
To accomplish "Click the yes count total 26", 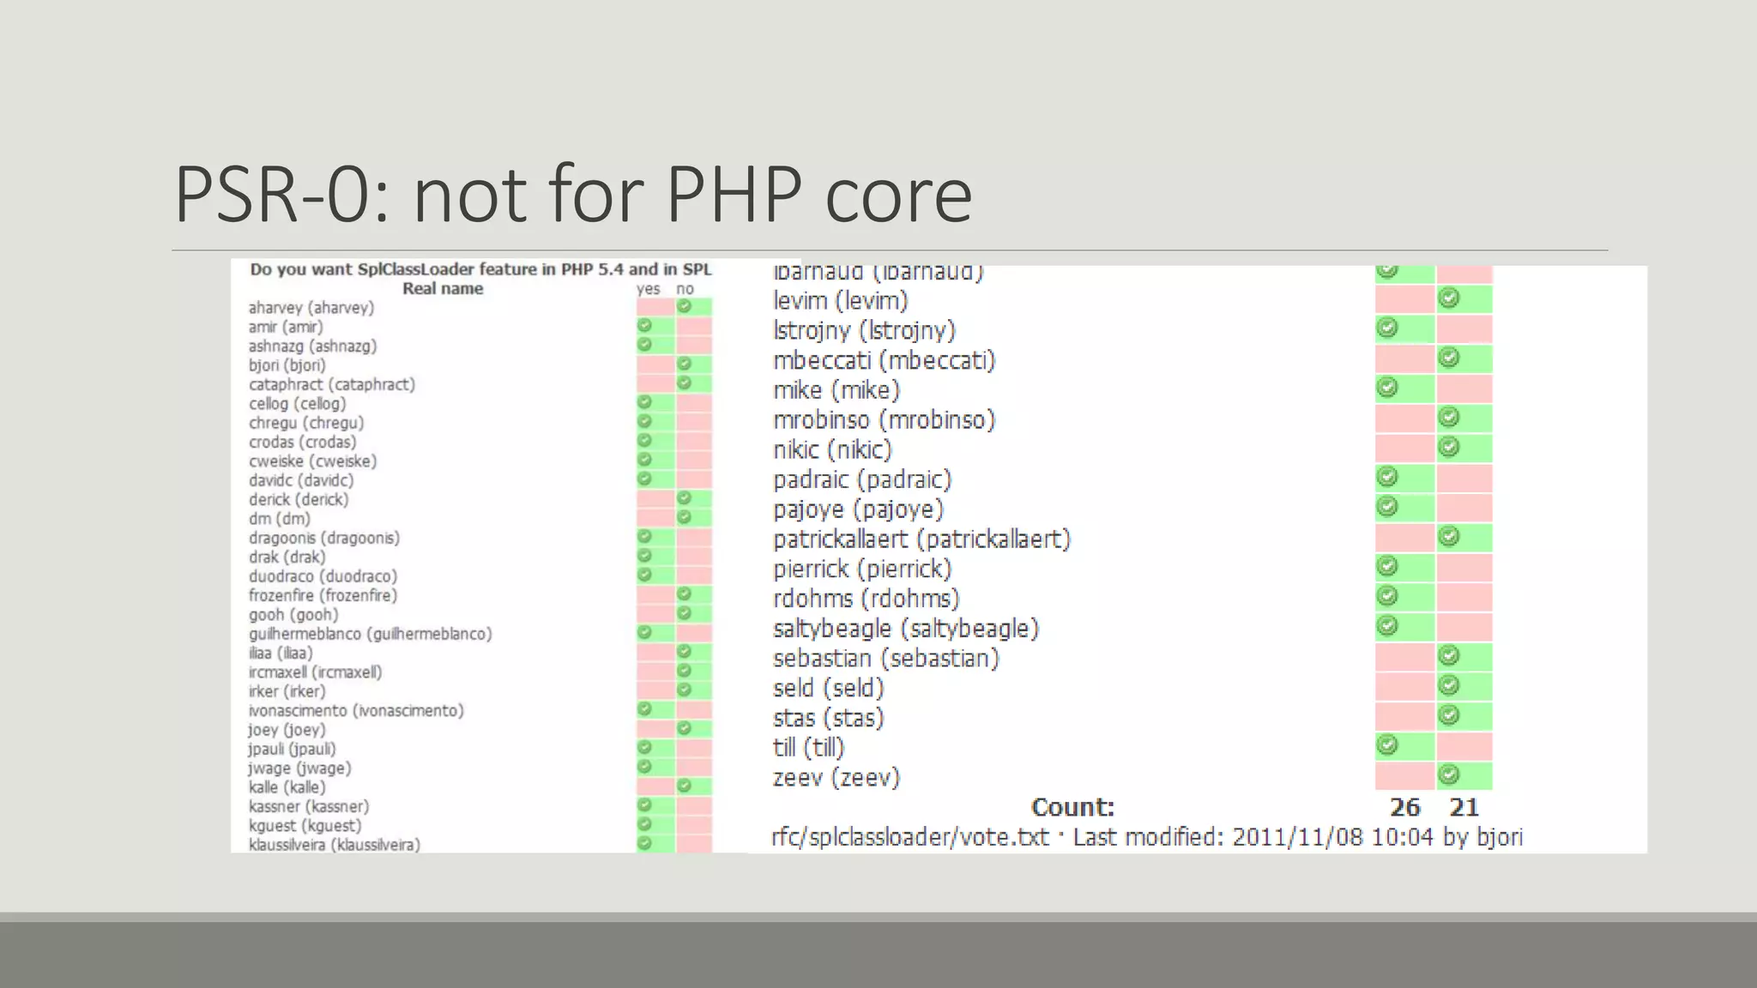I will 1404,807.
